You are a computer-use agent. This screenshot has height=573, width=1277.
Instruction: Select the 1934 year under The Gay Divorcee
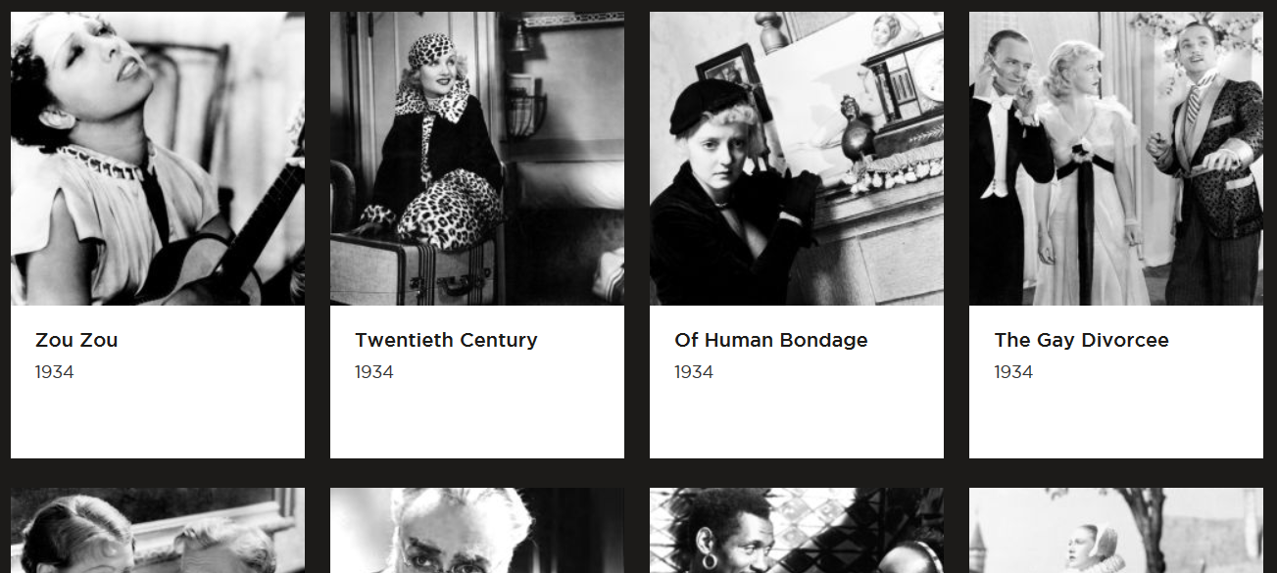coord(1013,372)
